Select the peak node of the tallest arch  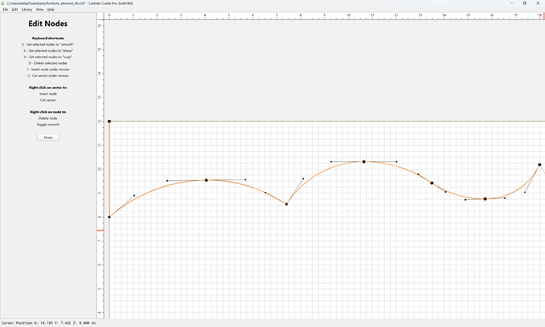click(364, 162)
